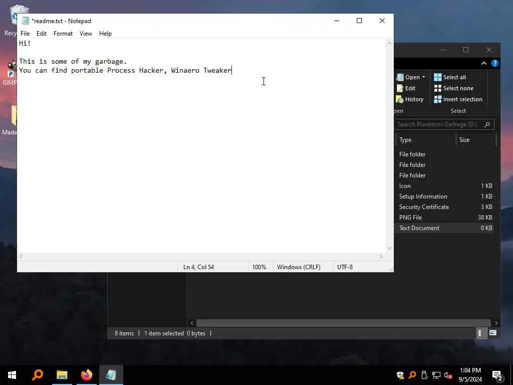Click the word garbage in Notepad text
Viewport: 513px width, 385px height.
[x=109, y=62]
